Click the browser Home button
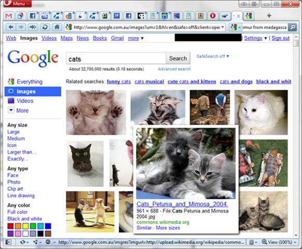Screen dimensions: 302x249 57,27
